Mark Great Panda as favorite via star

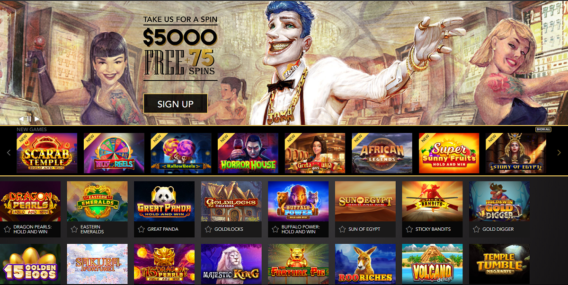142,229
